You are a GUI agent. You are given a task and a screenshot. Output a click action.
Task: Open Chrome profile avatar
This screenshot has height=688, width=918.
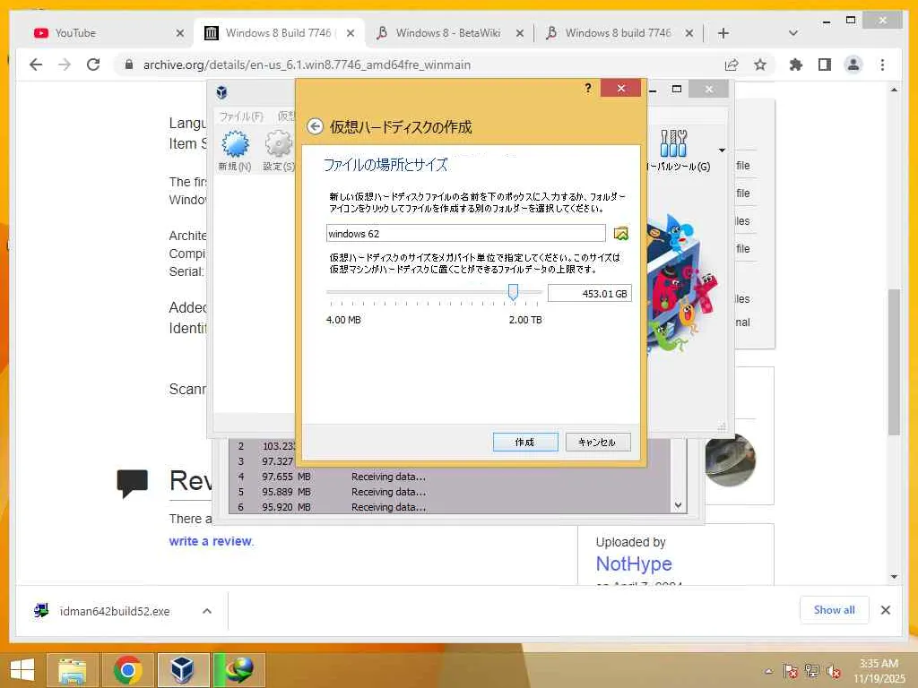[x=853, y=64]
